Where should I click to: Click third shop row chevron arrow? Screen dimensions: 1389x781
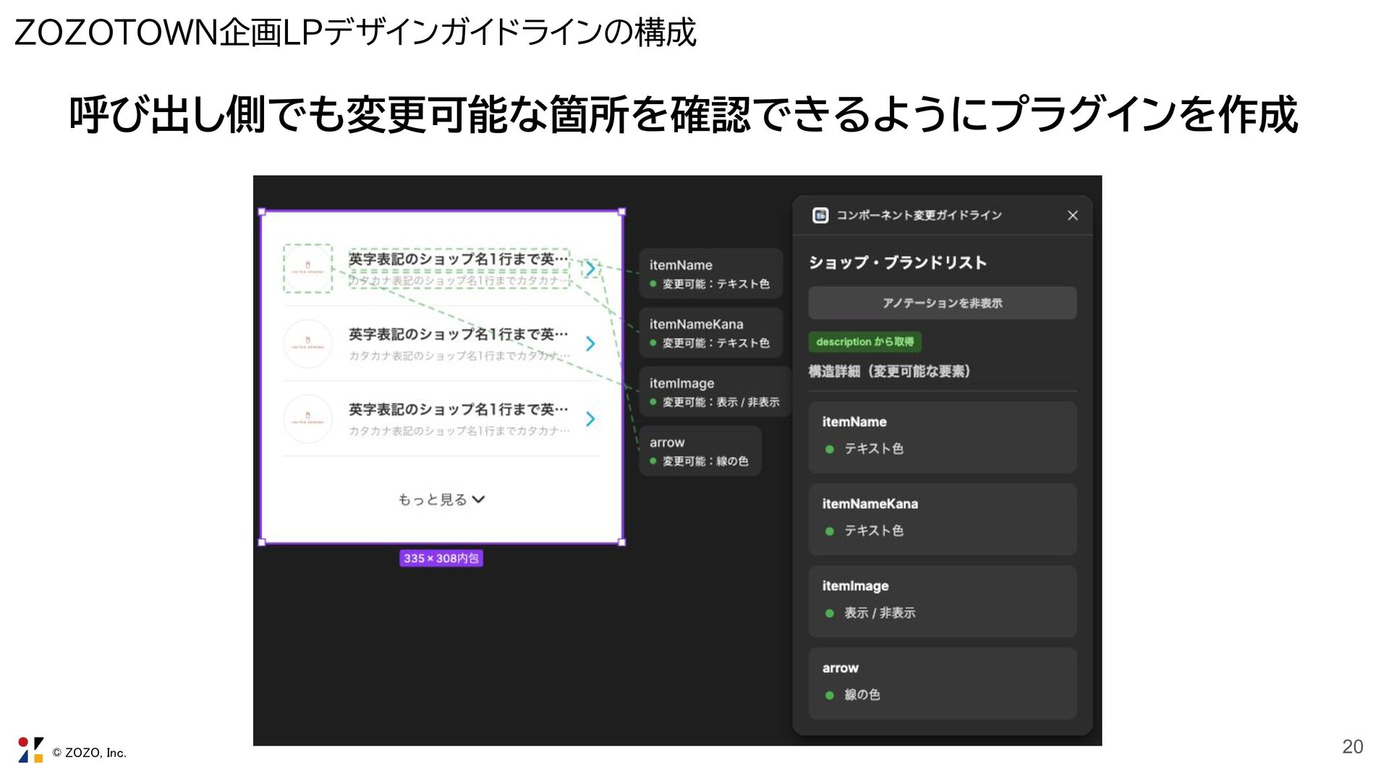pos(590,419)
